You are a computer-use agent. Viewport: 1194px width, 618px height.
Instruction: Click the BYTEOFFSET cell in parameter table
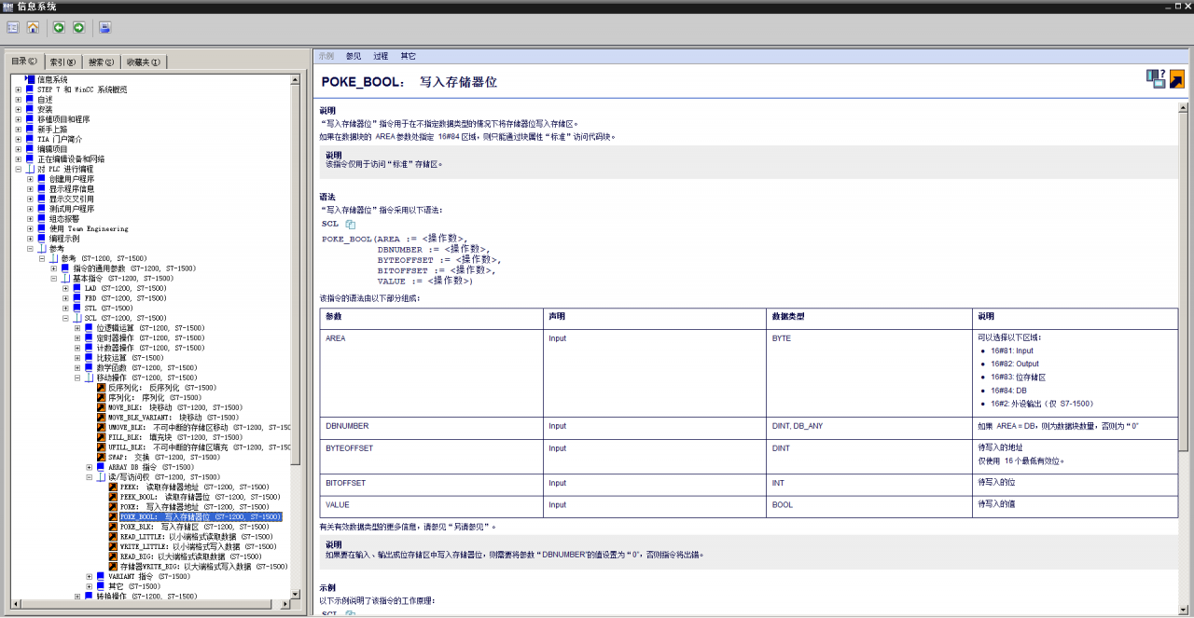pos(432,456)
